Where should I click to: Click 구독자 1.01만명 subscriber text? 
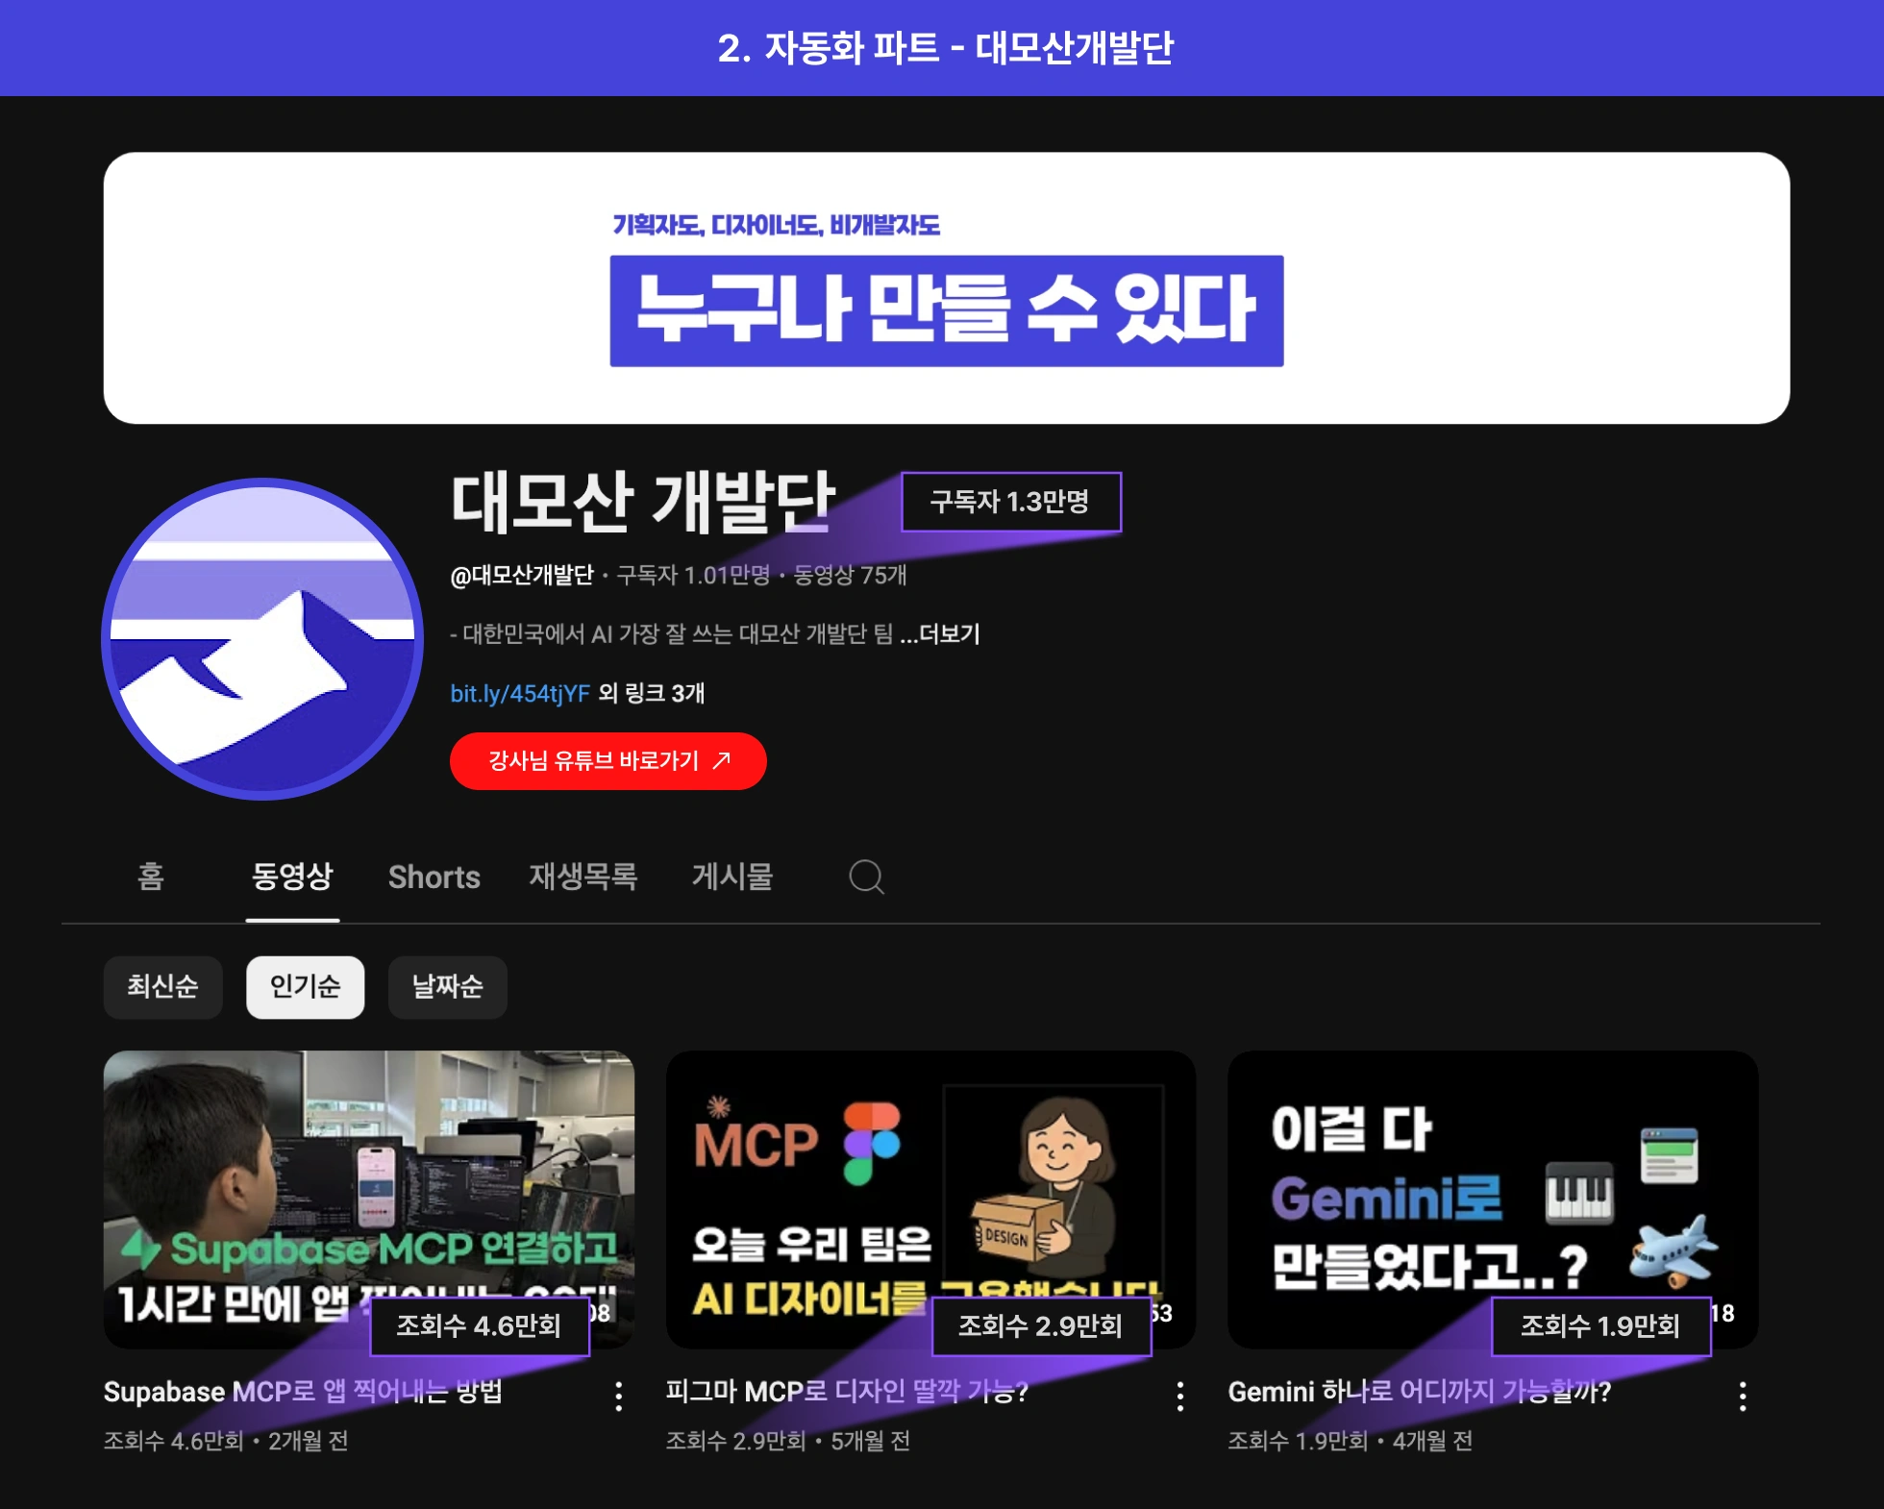(693, 575)
